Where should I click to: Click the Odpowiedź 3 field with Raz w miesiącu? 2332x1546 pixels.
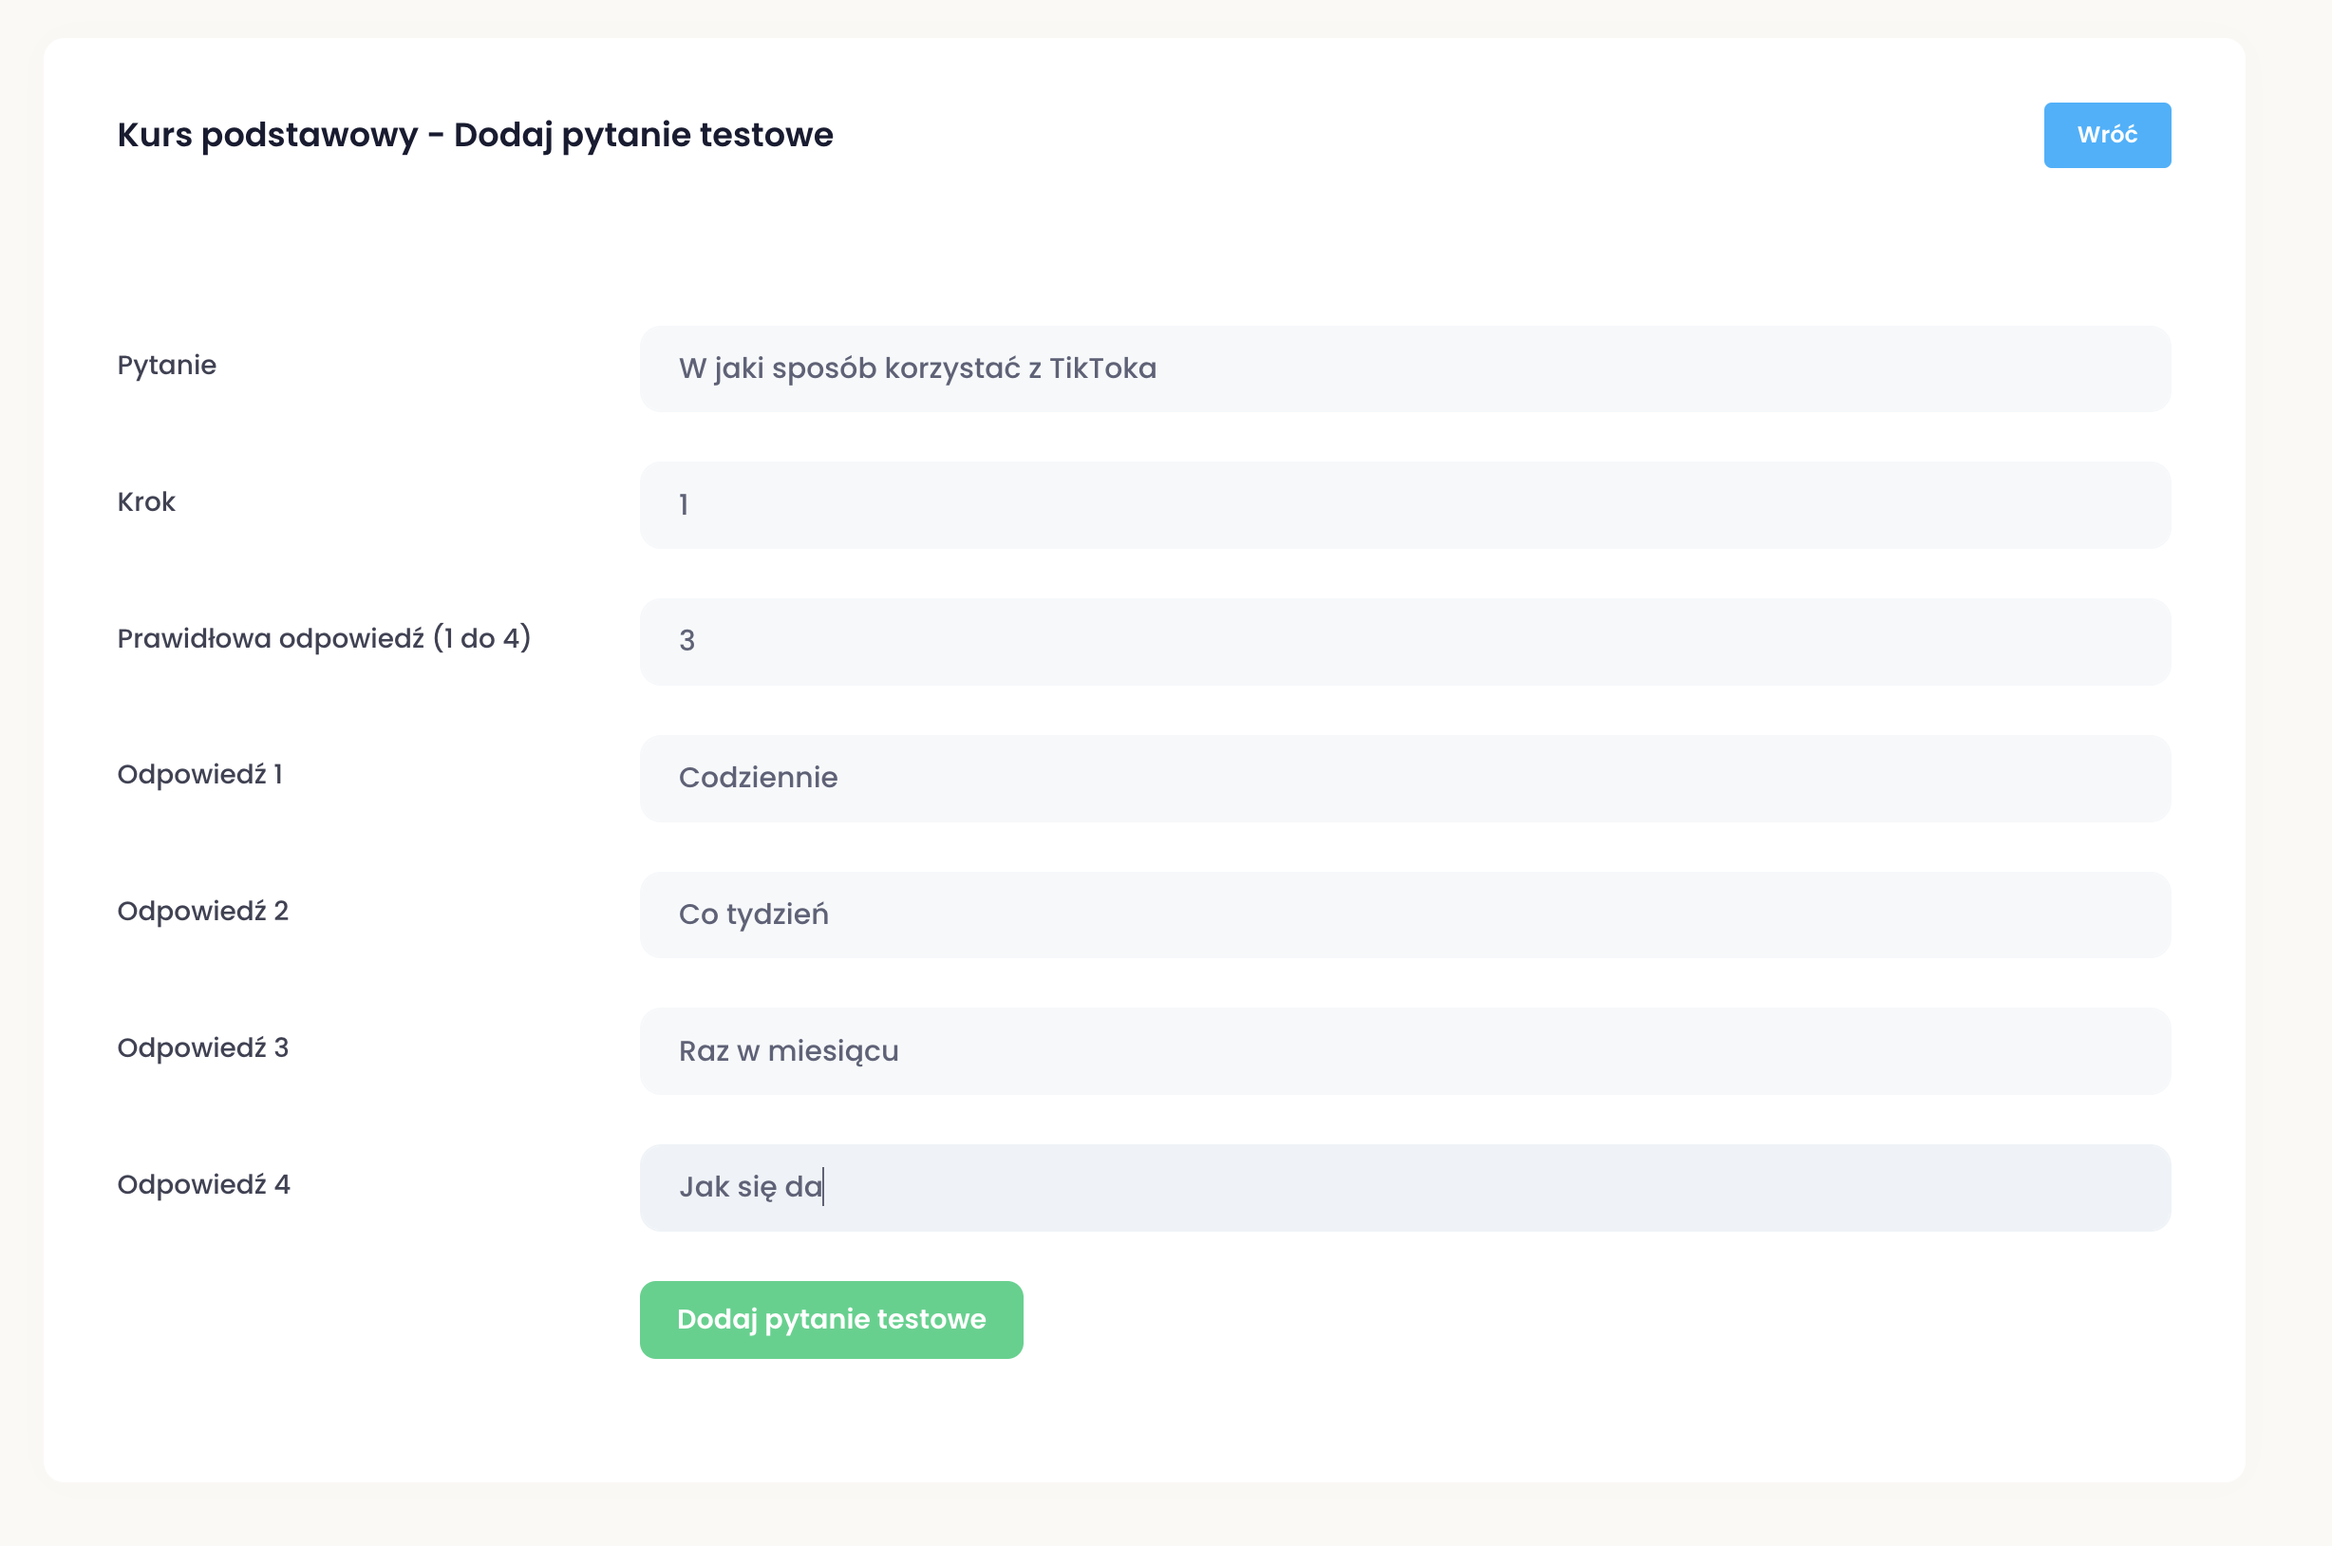[x=1403, y=1051]
